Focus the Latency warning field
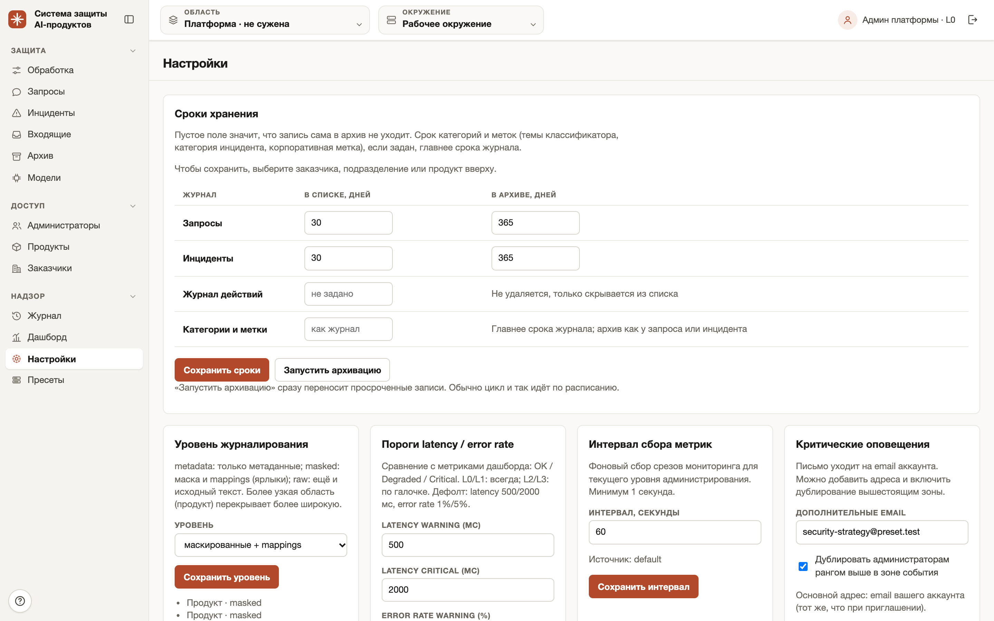 (x=468, y=545)
